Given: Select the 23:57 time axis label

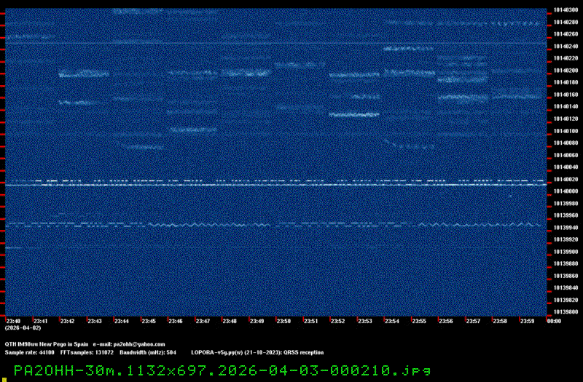Looking at the screenshot, I should click(x=473, y=321).
